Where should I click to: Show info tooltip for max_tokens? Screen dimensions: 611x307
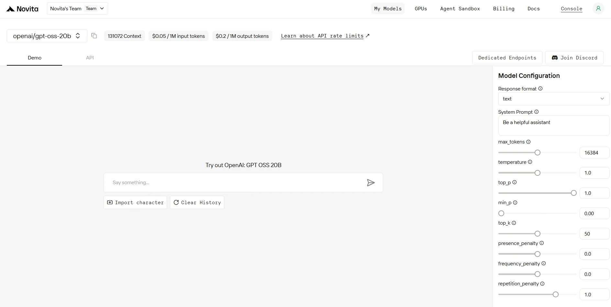pyautogui.click(x=528, y=142)
